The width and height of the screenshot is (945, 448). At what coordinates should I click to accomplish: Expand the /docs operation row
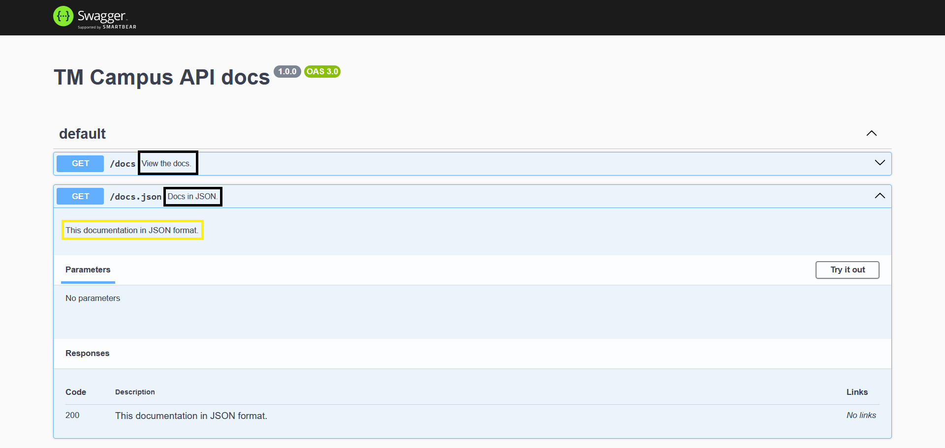pos(880,163)
